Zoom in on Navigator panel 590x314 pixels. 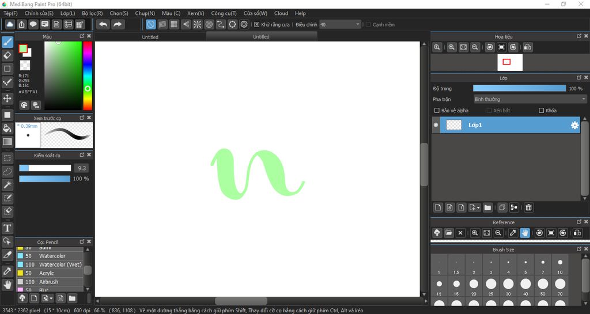point(452,47)
